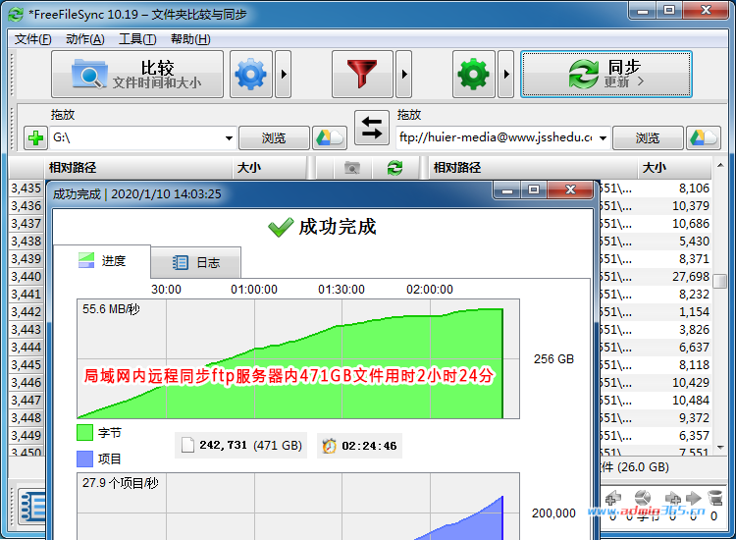Image resolution: width=736 pixels, height=540 pixels.
Task: Expand left folder path history dropdown
Action: coord(229,138)
